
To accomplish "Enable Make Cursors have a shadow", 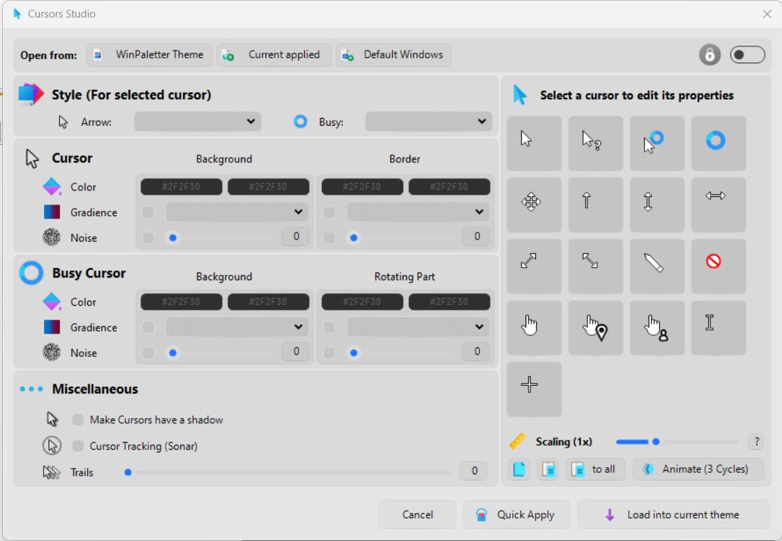I will click(x=78, y=420).
